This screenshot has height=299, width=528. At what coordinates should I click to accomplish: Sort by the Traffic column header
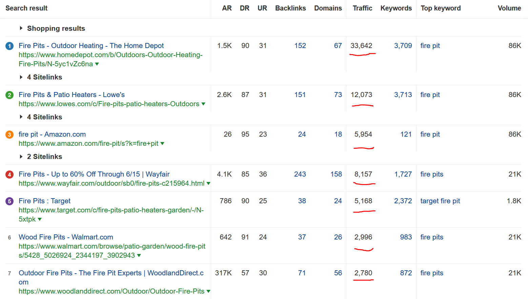click(x=362, y=8)
